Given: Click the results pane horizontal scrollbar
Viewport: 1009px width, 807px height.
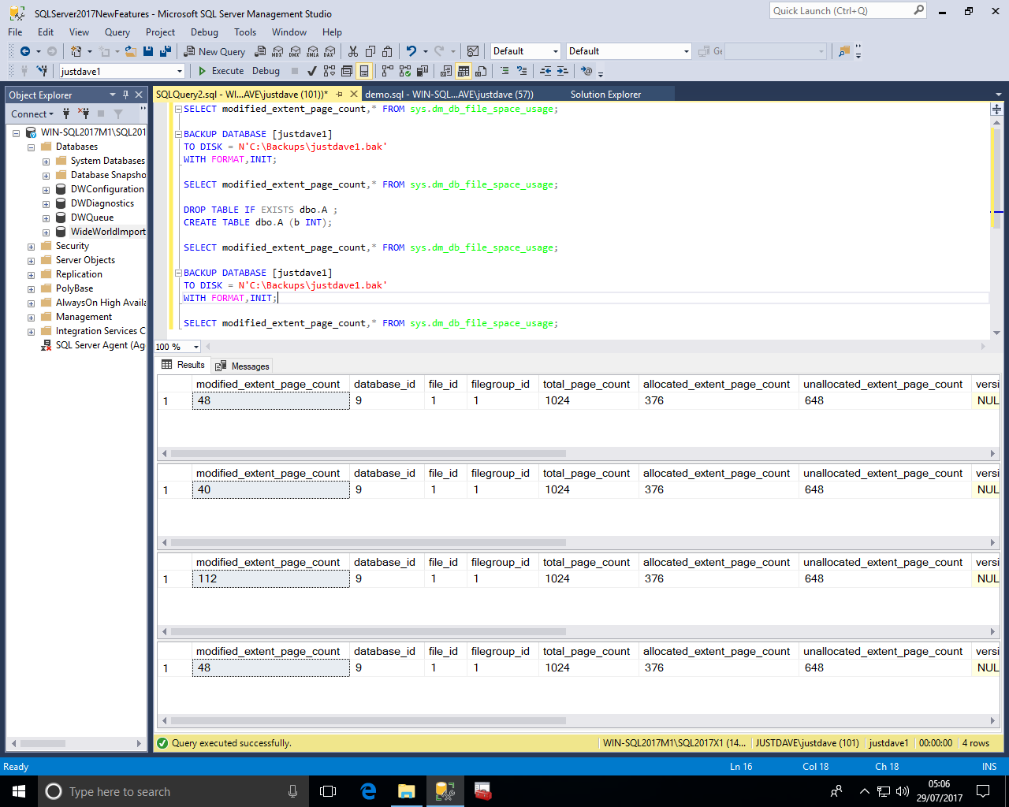Looking at the screenshot, I should (x=368, y=453).
